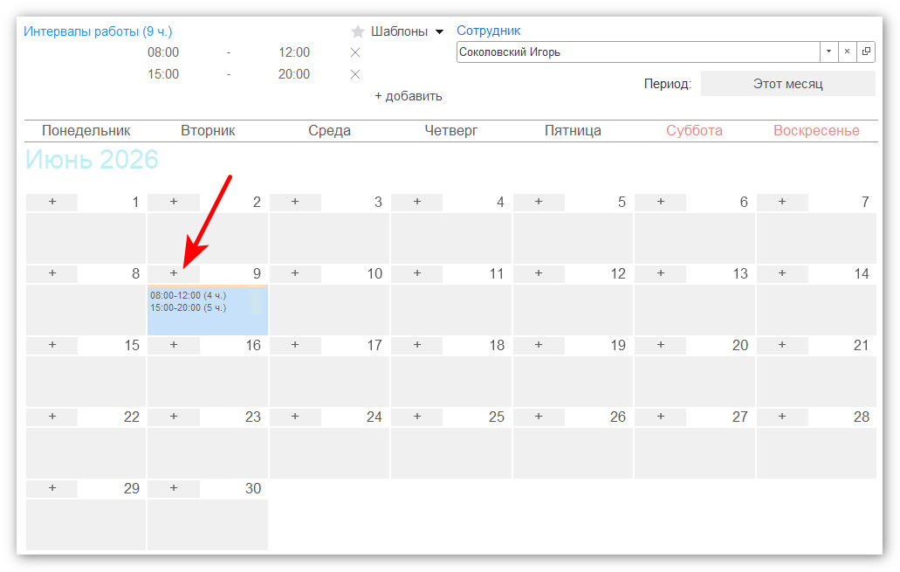Click the Этот месяц period button

click(787, 84)
